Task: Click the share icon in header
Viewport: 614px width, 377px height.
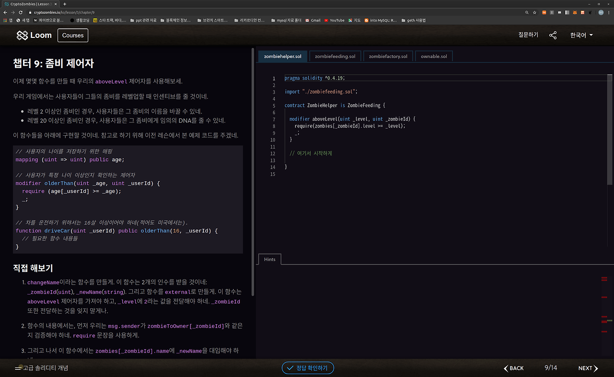Action: (x=553, y=35)
